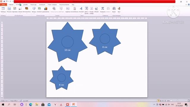Expand the arrow under Фотоальбом
The height and width of the screenshot is (107, 190).
tap(27, 13)
